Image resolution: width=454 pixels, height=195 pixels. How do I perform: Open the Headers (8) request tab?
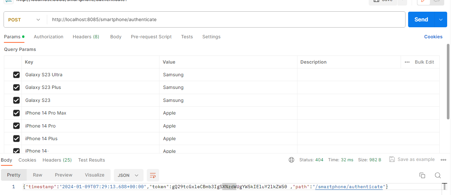86,37
